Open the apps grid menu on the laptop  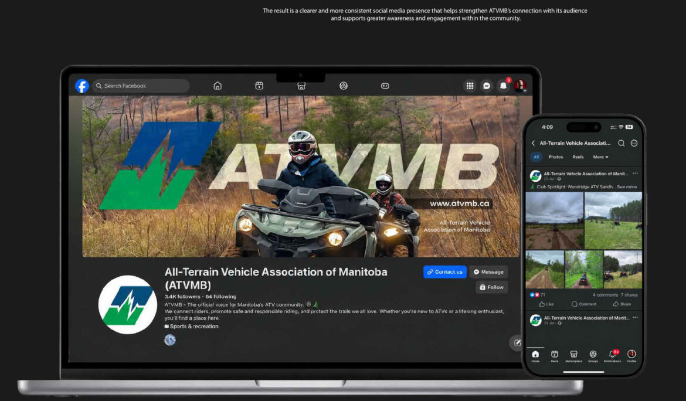(x=470, y=86)
